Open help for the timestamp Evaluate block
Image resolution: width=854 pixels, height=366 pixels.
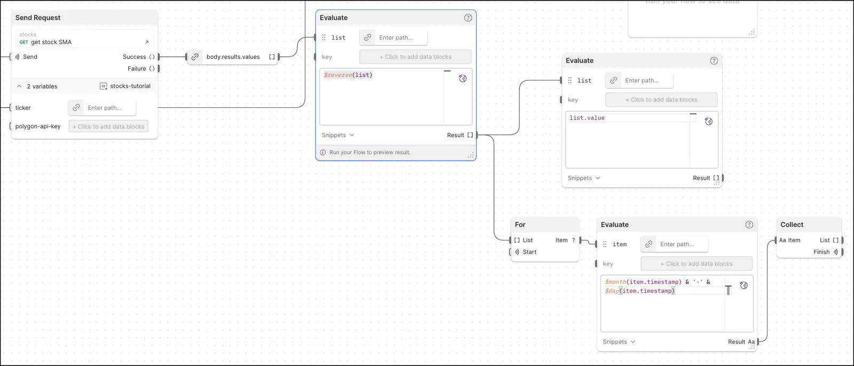click(x=749, y=225)
